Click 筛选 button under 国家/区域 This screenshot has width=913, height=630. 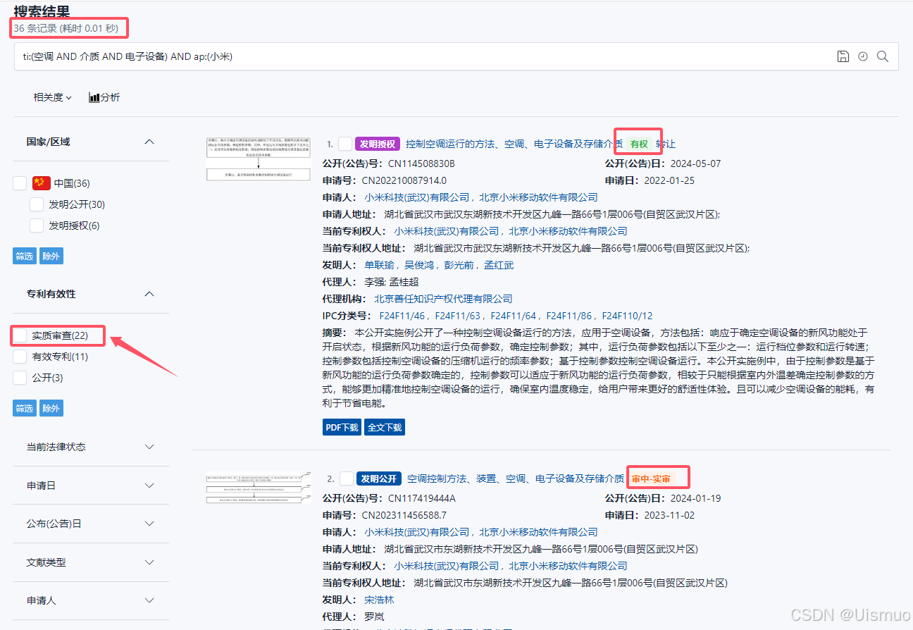point(25,256)
